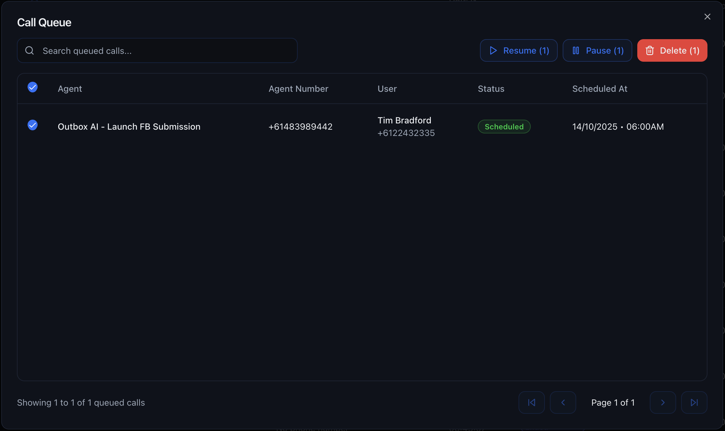Select the agent name Outbox AI - Launch FB Submission
This screenshot has width=725, height=431.
click(129, 127)
